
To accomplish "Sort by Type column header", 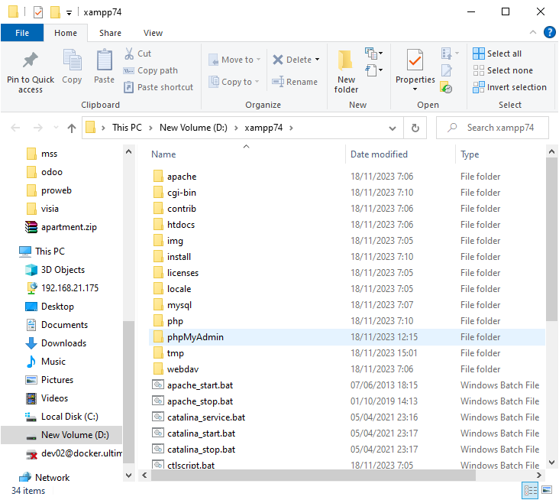I will pyautogui.click(x=470, y=154).
